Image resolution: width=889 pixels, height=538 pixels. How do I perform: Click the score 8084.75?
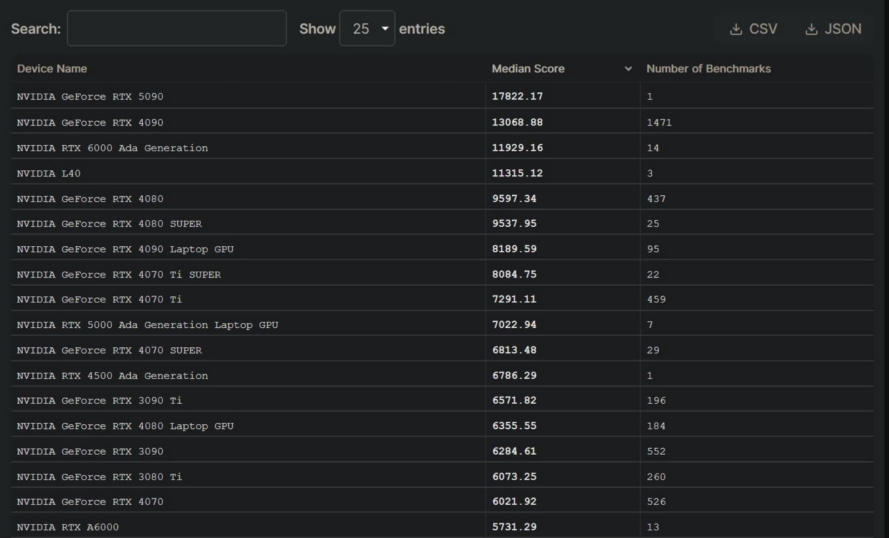(515, 275)
